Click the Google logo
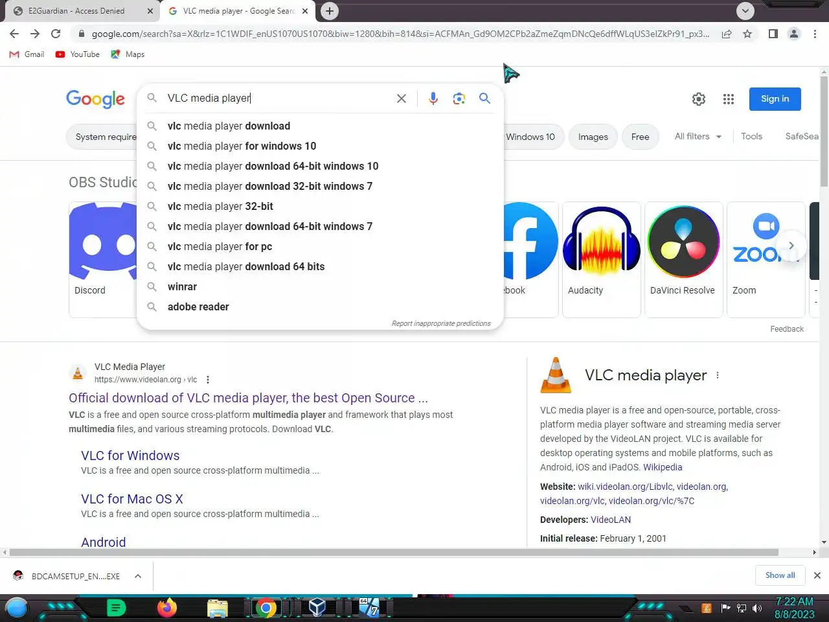829x622 pixels. [x=95, y=99]
